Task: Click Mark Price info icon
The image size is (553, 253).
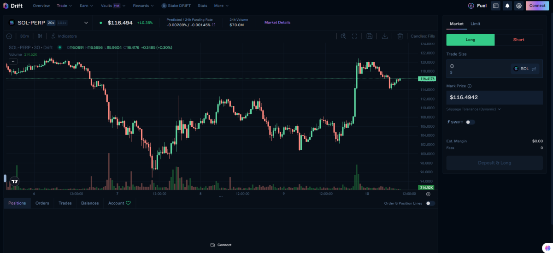Action: [470, 86]
